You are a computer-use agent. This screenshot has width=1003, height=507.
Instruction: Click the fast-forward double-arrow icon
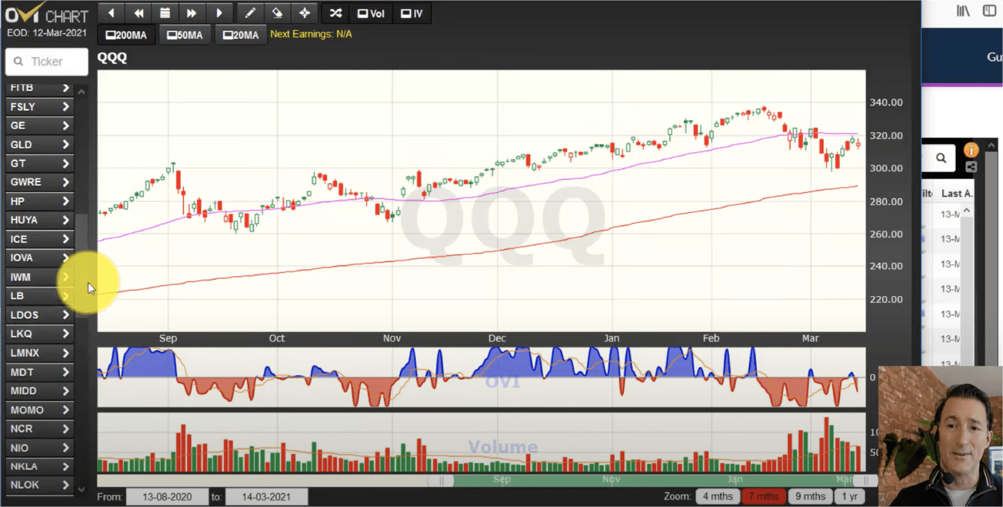[192, 13]
